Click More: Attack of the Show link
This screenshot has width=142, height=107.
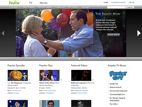50,91
